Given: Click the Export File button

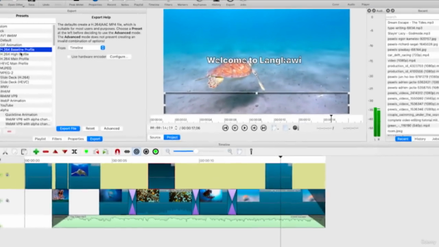Looking at the screenshot, I should tap(68, 128).
